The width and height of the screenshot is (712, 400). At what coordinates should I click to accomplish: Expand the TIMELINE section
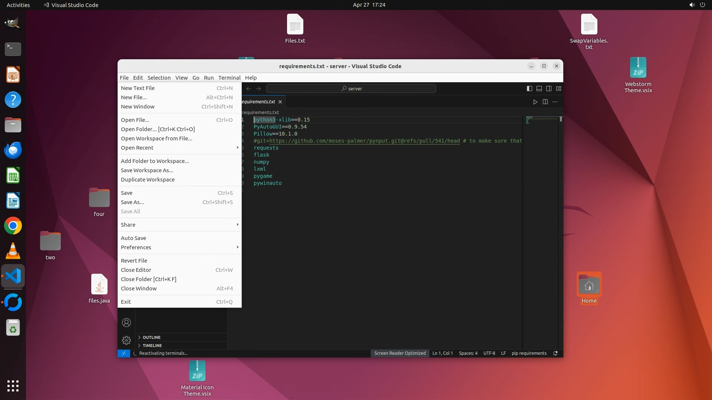(152, 346)
